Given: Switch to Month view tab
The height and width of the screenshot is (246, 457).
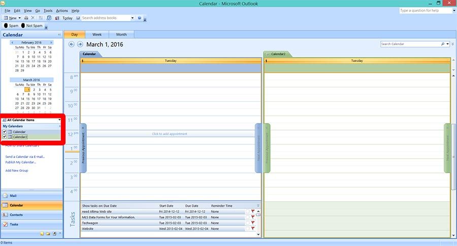Looking at the screenshot, I should coord(121,35).
